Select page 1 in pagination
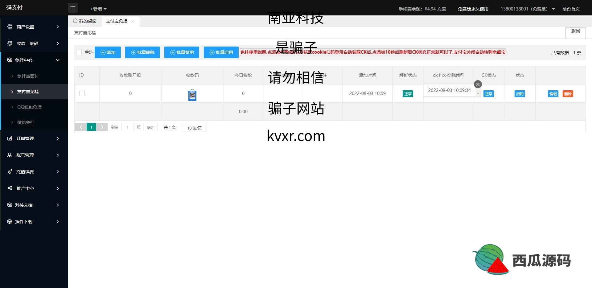 pyautogui.click(x=91, y=127)
